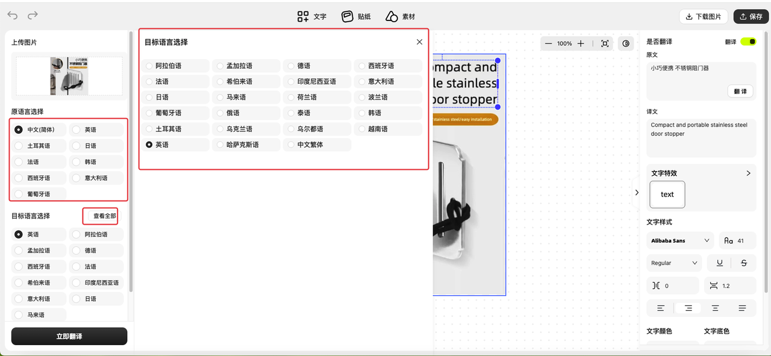Apply strikethrough formatting
Screen dimensions: 771x356
click(744, 263)
